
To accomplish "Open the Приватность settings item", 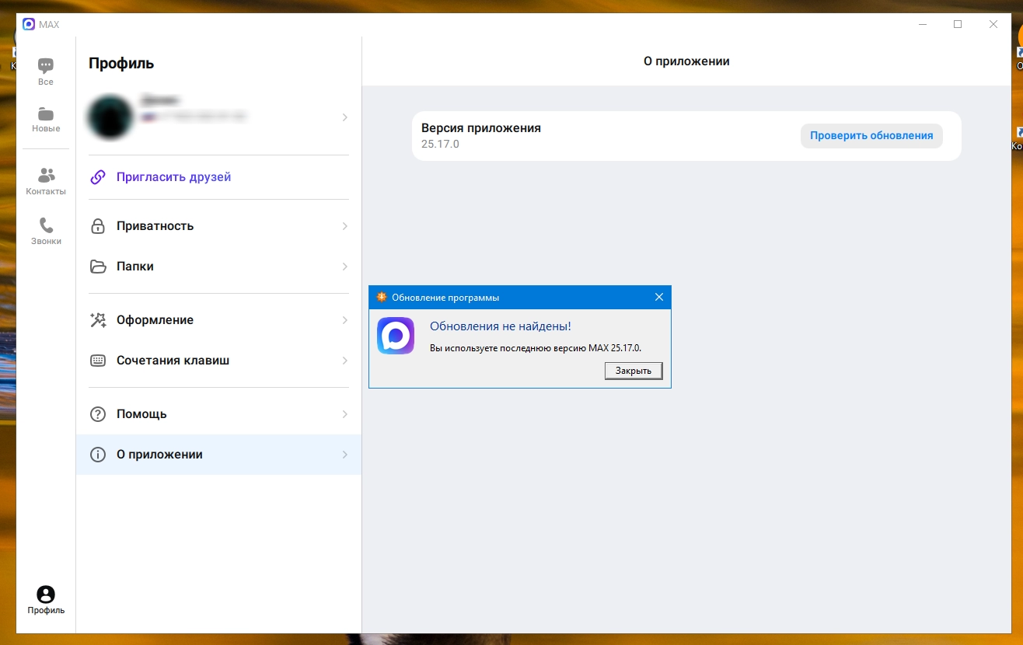I will click(218, 226).
